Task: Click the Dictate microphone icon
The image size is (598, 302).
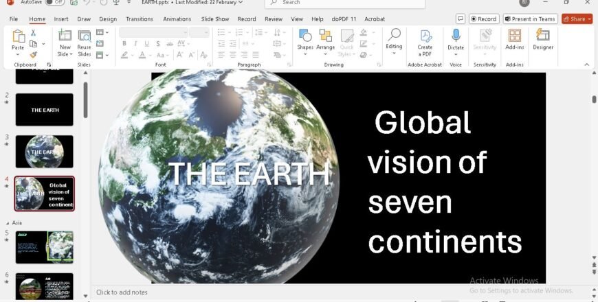Action: tap(456, 36)
